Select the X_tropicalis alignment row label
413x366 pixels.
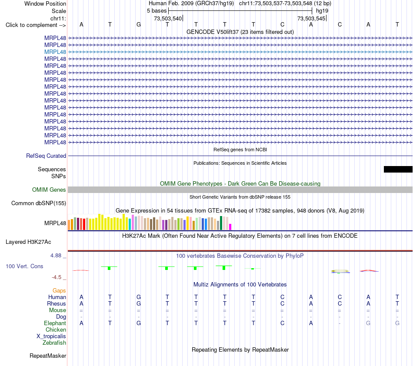point(51,336)
